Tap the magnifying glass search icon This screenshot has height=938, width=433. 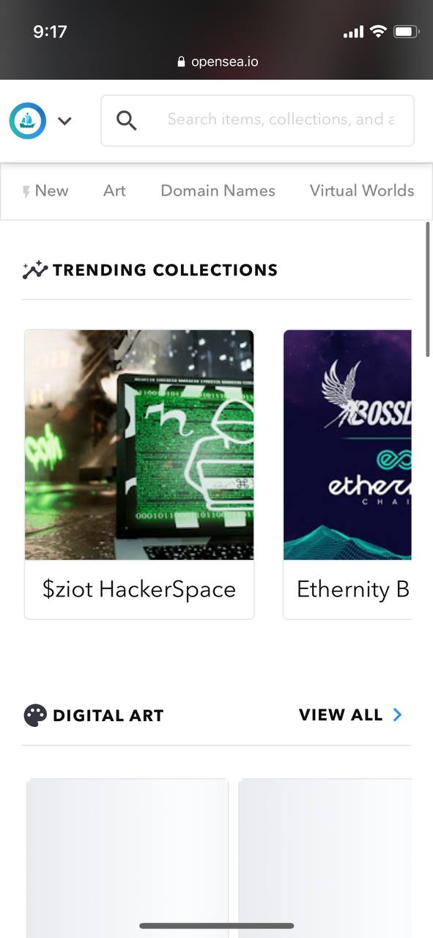tap(127, 121)
